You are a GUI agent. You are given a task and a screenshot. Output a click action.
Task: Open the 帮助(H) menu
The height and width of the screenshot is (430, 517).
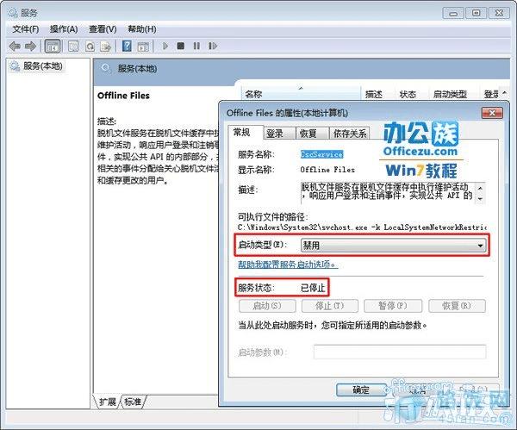click(142, 29)
